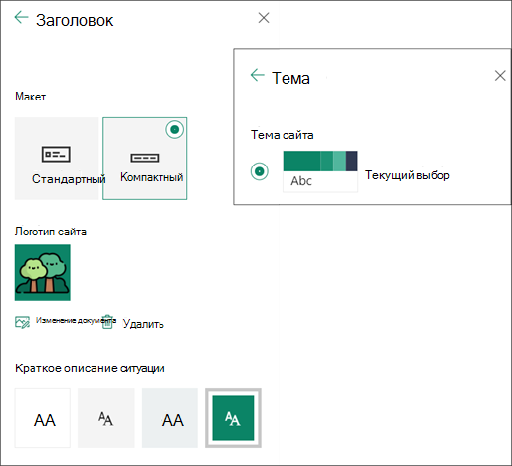Viewport: 512px width, 466px height.
Task: Select the Компактный layout card
Action: click(145, 159)
